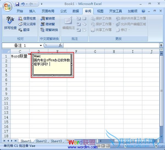
Task: Minimize the ribbon workbook window dash
Action: point(149,11)
